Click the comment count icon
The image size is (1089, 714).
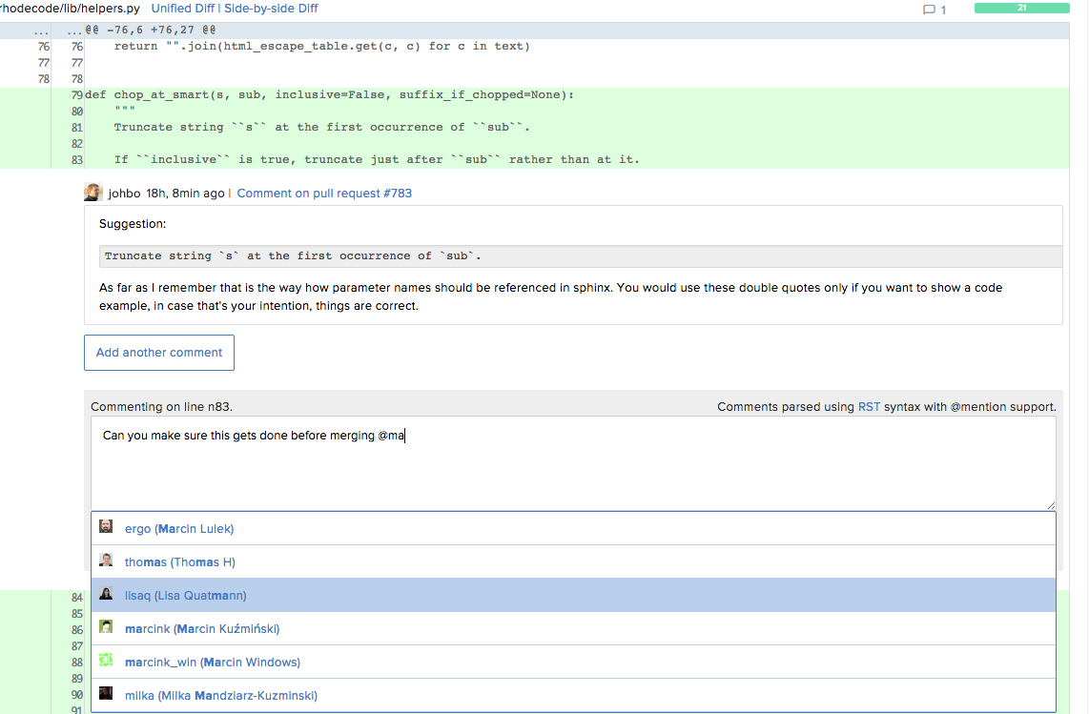[x=929, y=10]
